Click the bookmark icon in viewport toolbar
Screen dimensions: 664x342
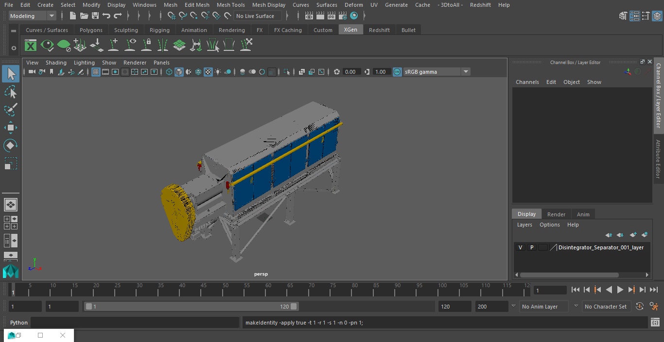pyautogui.click(x=52, y=72)
